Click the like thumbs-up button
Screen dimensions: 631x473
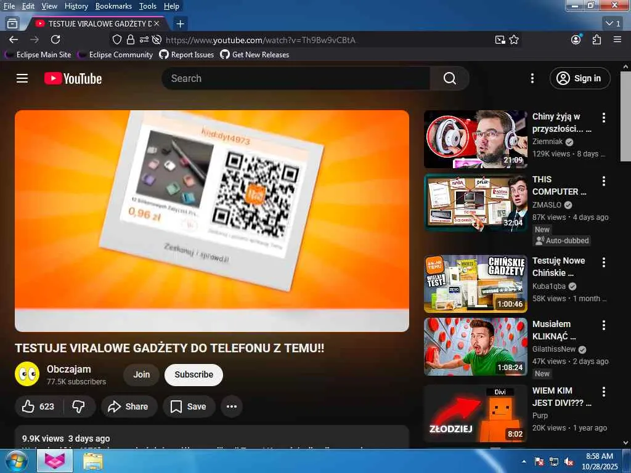[39, 406]
